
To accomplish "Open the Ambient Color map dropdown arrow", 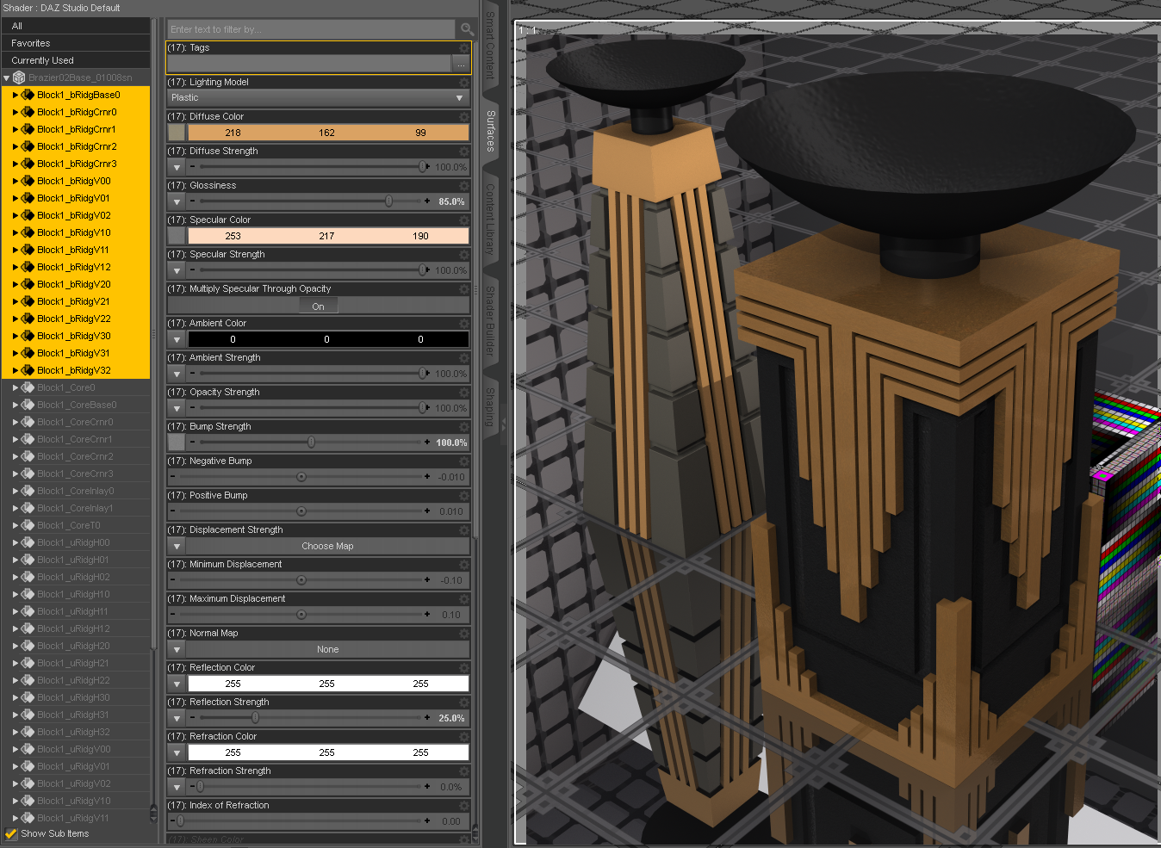I will pyautogui.click(x=177, y=339).
